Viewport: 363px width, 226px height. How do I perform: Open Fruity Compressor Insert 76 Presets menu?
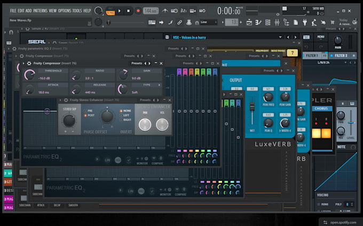(x=137, y=63)
